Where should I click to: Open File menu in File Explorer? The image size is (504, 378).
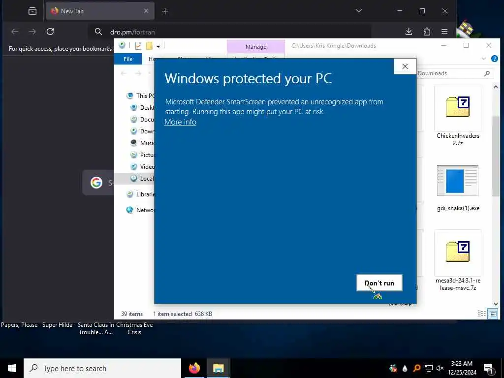(128, 59)
